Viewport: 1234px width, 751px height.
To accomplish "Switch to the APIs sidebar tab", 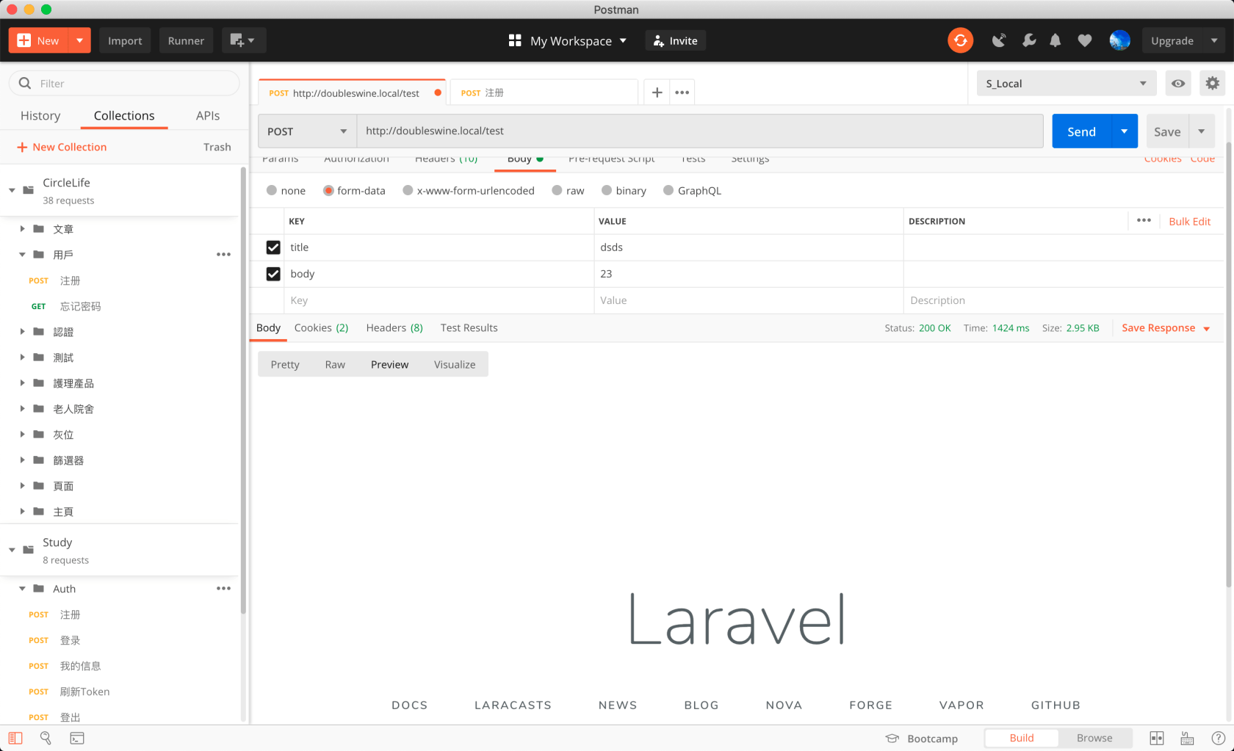I will (208, 116).
